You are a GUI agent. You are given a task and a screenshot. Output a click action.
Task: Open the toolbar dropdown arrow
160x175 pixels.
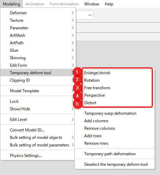point(90,15)
